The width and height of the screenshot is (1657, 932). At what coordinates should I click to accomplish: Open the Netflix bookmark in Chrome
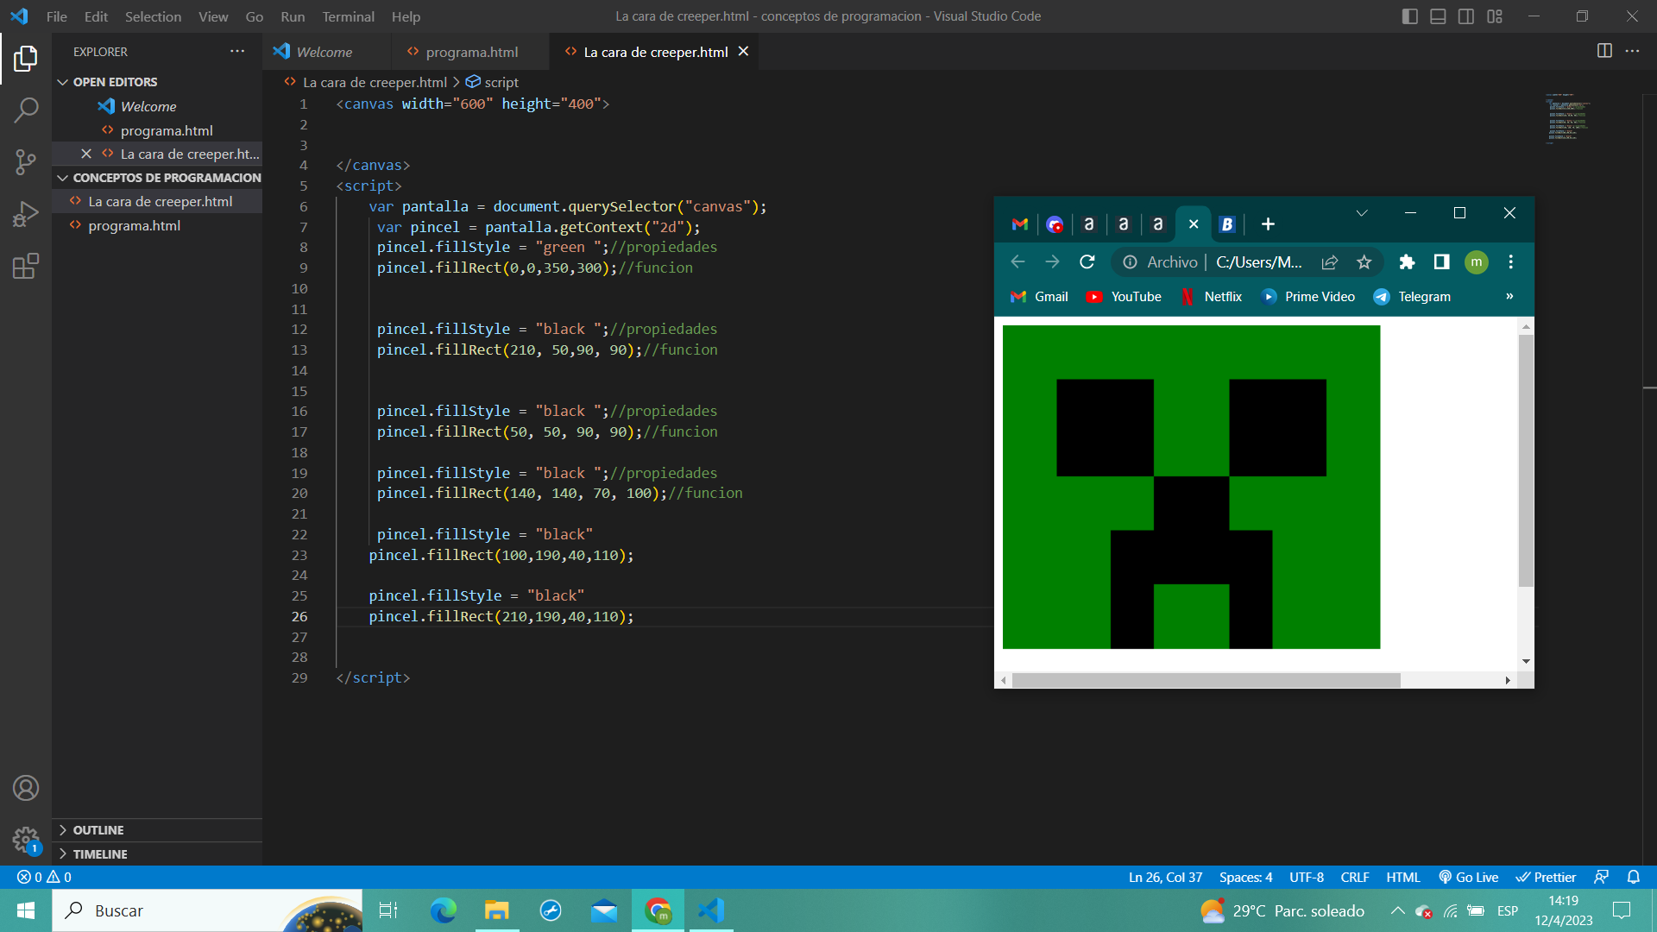(1212, 296)
